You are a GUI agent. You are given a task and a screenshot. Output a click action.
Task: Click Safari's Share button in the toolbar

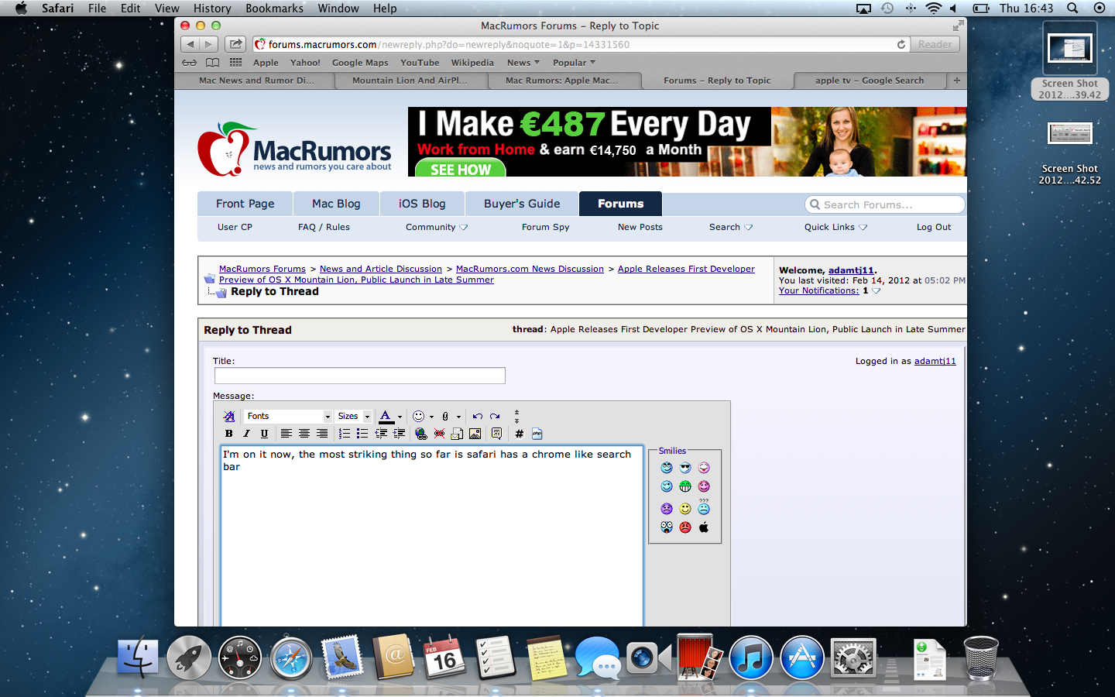pyautogui.click(x=236, y=44)
